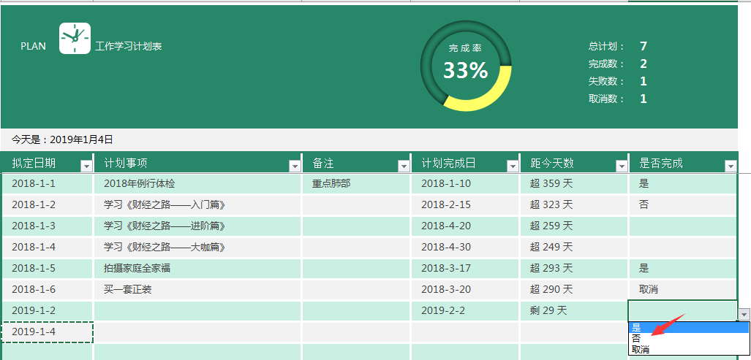This screenshot has height=360, width=751.
Task: Click the 33% completion rate ring chart
Action: point(466,66)
